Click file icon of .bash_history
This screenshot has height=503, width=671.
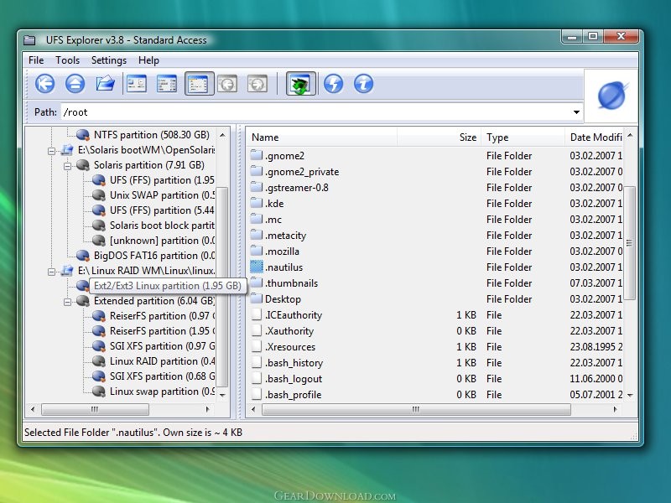click(257, 363)
